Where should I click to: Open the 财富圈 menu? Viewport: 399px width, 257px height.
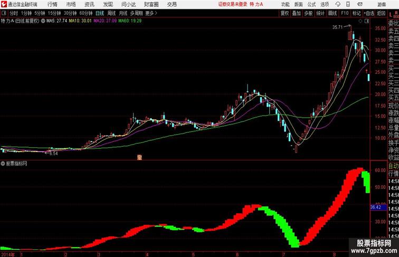tap(151, 4)
